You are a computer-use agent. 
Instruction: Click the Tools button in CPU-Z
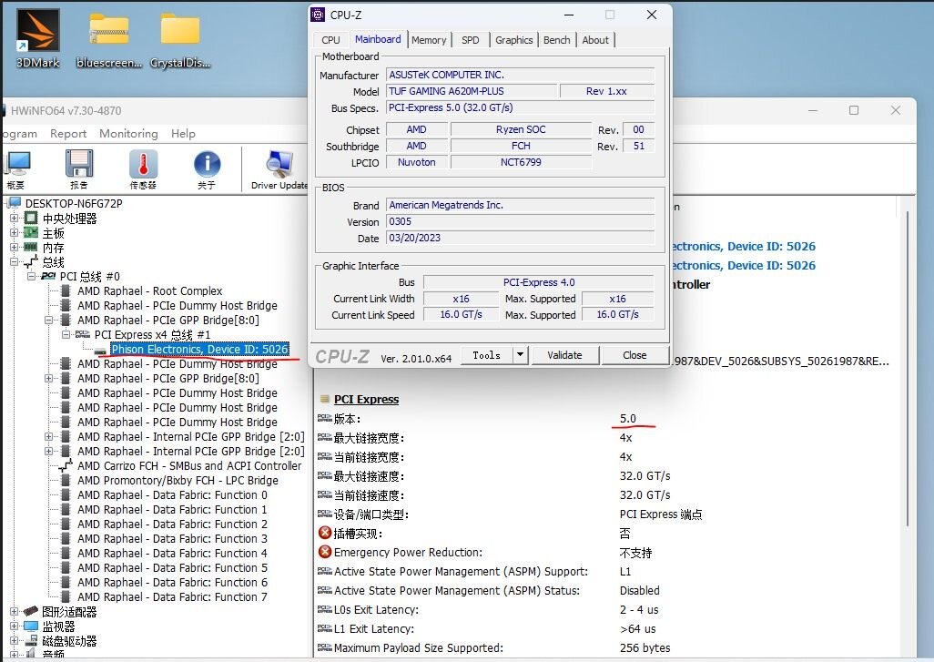click(487, 355)
